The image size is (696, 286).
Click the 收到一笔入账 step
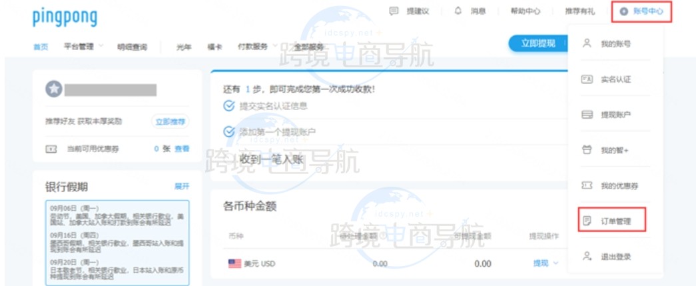[271, 159]
